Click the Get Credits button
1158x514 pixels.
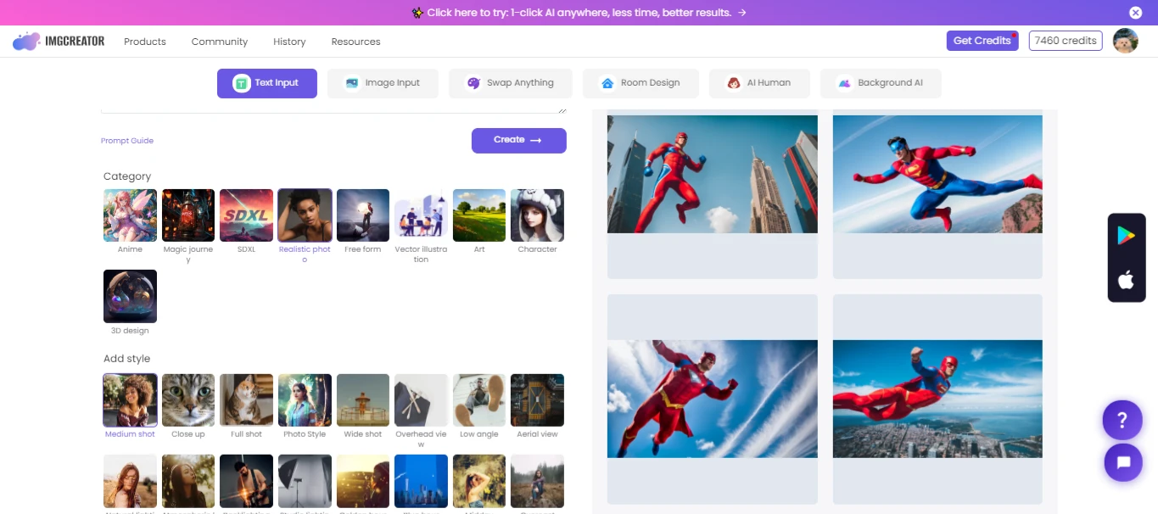[982, 41]
